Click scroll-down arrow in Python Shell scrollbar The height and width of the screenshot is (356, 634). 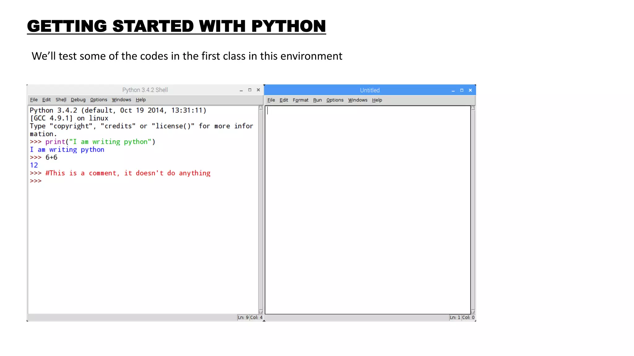click(x=261, y=311)
